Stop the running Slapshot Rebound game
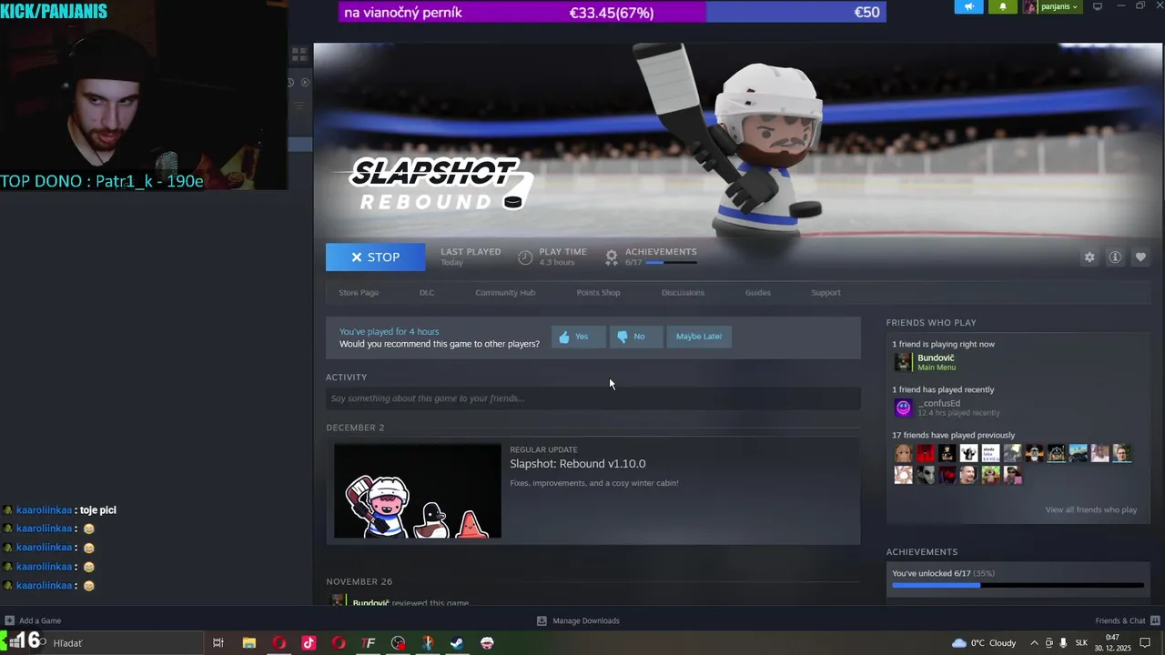 point(375,257)
